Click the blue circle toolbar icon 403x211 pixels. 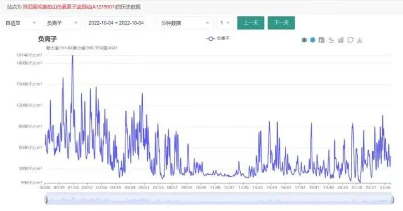312,40
